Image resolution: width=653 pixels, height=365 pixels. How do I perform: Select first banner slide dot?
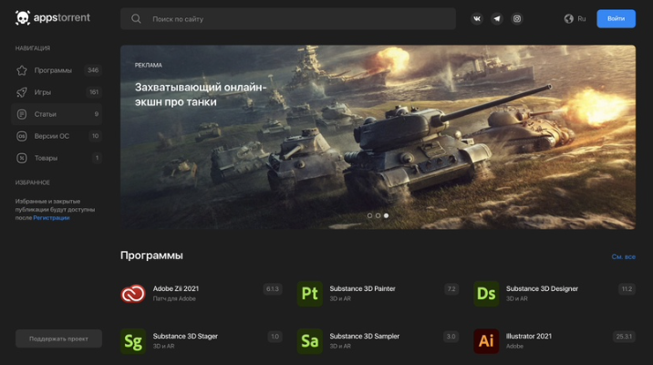pos(369,215)
